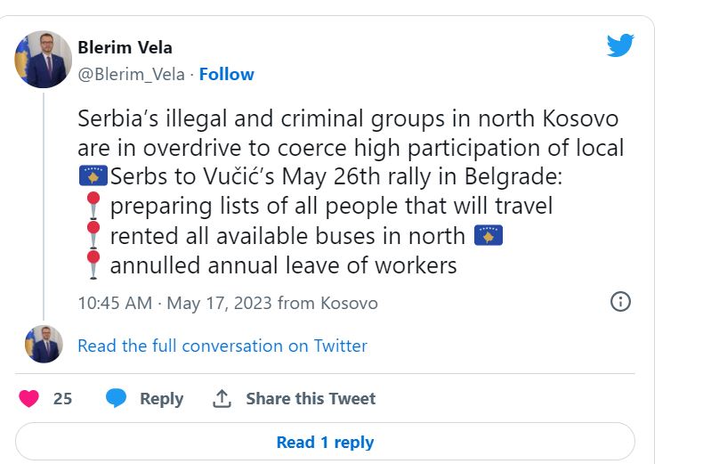Click the share upload arrow icon
Screen dimensions: 703x464
pos(222,398)
